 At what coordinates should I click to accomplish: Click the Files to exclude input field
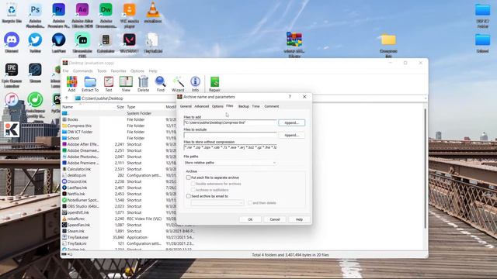[230, 135]
